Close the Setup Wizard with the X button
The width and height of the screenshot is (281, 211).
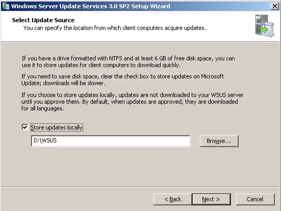point(274,6)
